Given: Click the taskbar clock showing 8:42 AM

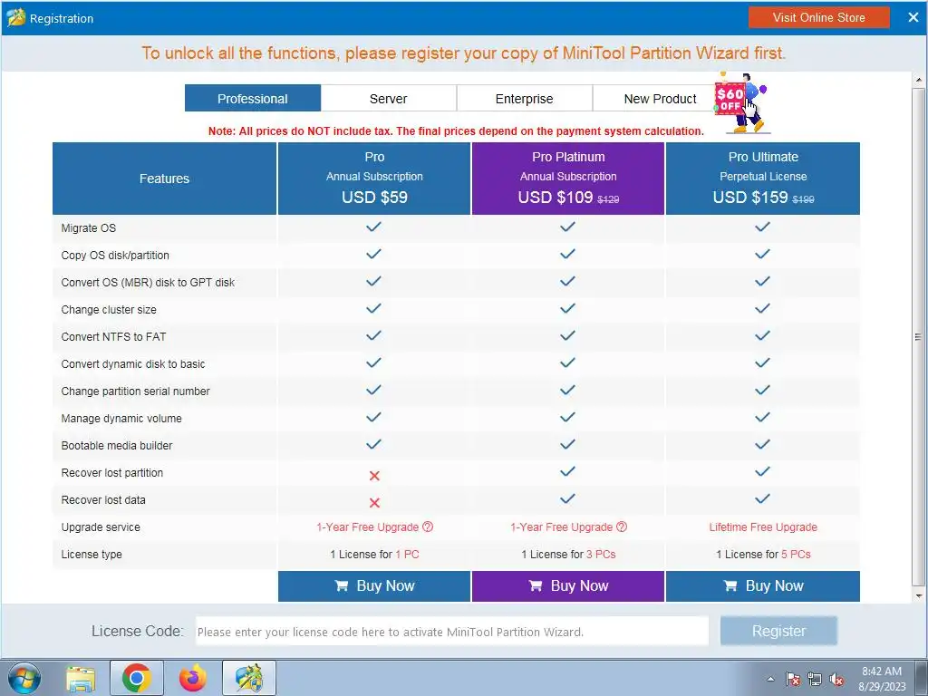Looking at the screenshot, I should tap(882, 679).
